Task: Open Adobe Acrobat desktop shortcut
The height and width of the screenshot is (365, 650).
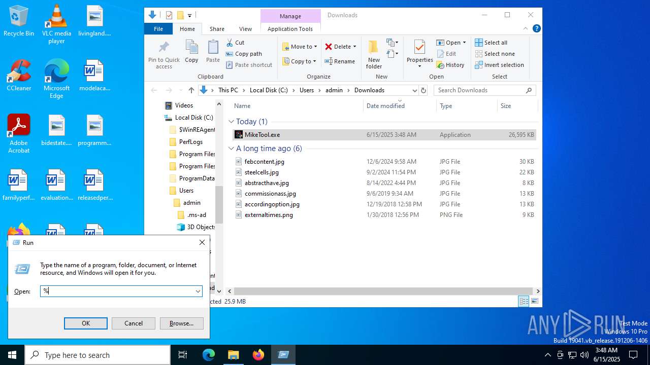Action: pos(19,133)
